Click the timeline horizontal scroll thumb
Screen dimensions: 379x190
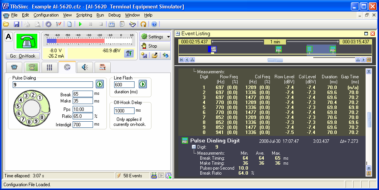[x=275, y=60]
